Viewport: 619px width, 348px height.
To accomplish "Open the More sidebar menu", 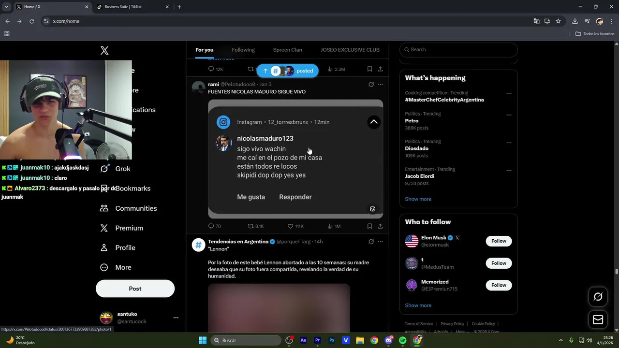I will pos(116,267).
